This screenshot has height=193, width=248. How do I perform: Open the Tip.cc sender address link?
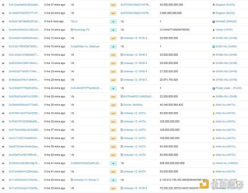click(x=74, y=21)
